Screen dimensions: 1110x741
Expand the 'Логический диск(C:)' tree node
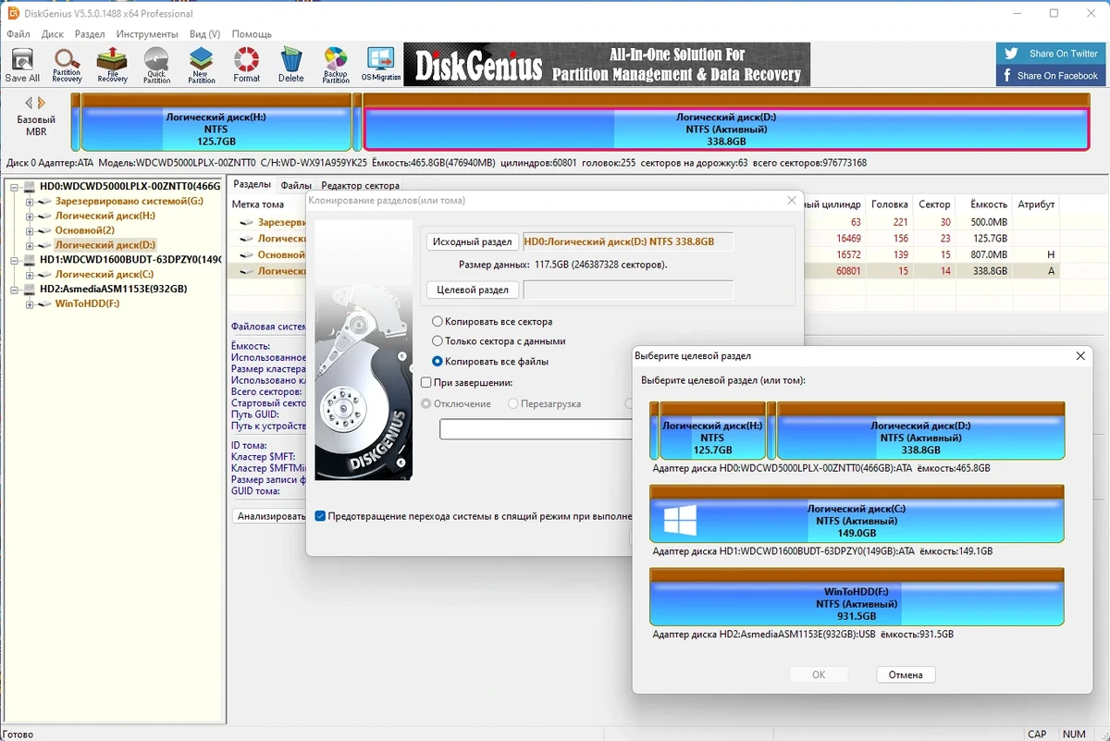[x=30, y=275]
